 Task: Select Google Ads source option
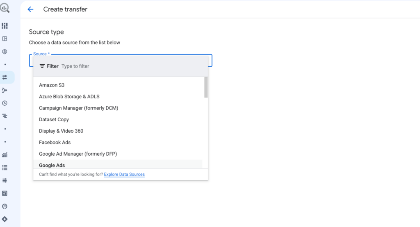[x=118, y=164]
